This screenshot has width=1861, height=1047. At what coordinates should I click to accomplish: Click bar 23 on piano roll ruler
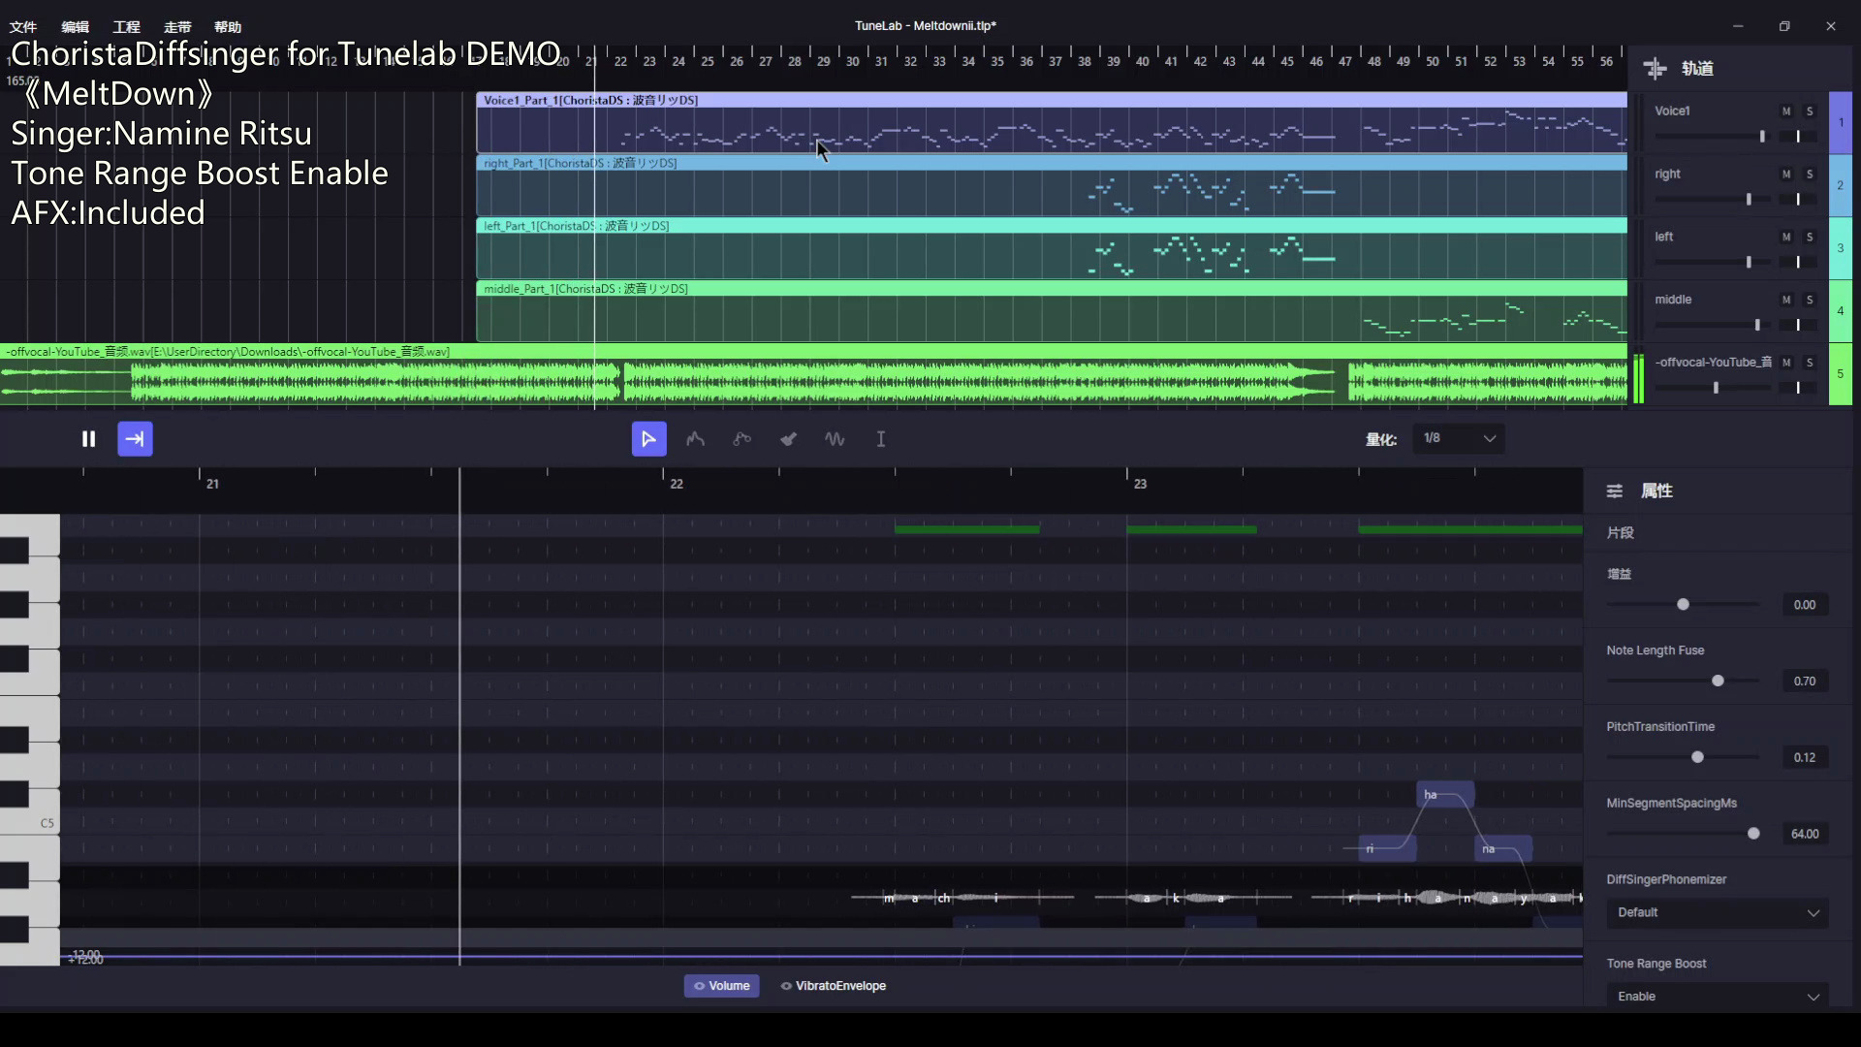pyautogui.click(x=1140, y=484)
